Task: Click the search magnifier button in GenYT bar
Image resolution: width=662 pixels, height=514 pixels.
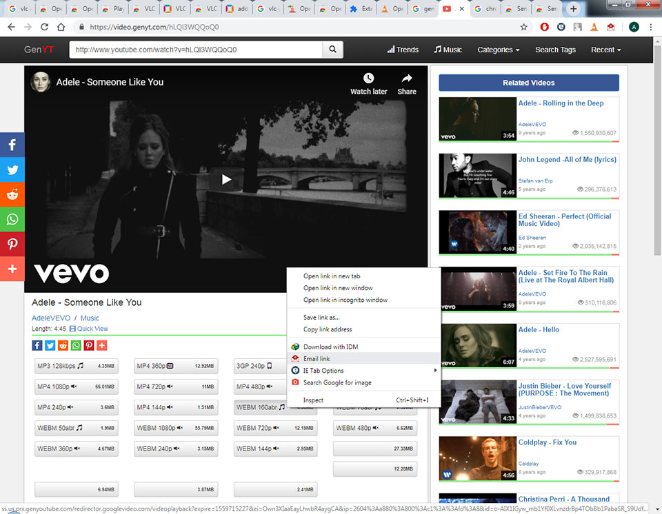Action: coord(332,50)
